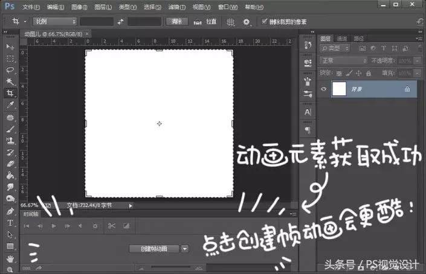Open the status bar document info arrow
This screenshot has width=426, height=274.
pos(131,206)
